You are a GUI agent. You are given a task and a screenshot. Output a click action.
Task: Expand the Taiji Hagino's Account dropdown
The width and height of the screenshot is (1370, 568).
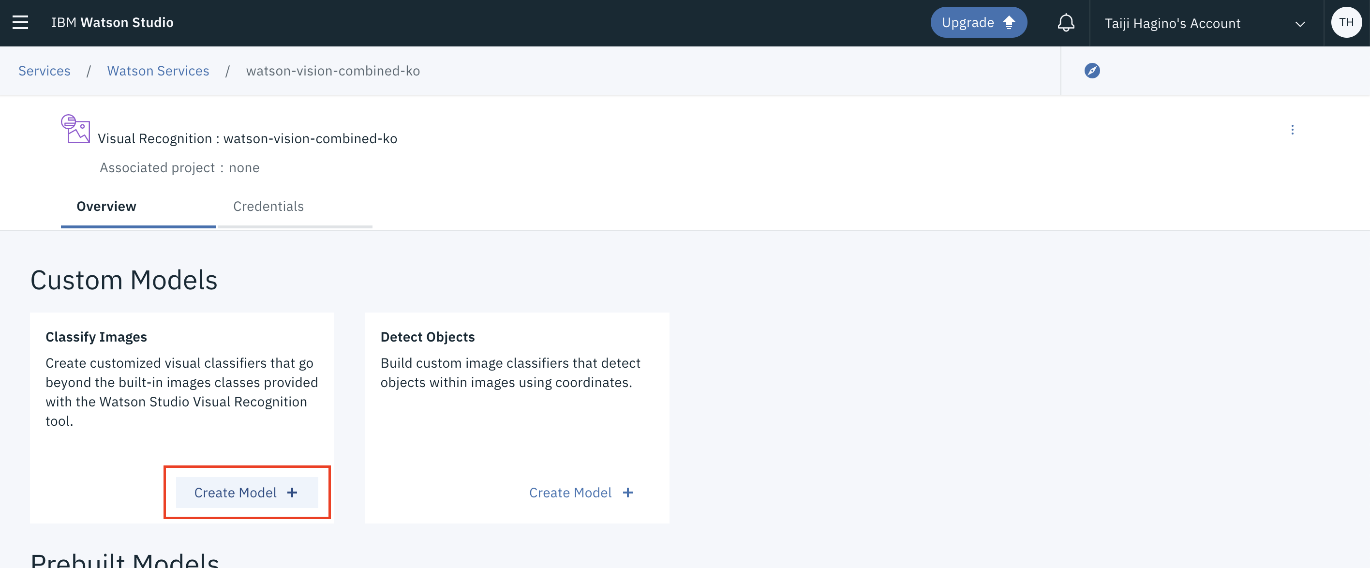click(1172, 23)
